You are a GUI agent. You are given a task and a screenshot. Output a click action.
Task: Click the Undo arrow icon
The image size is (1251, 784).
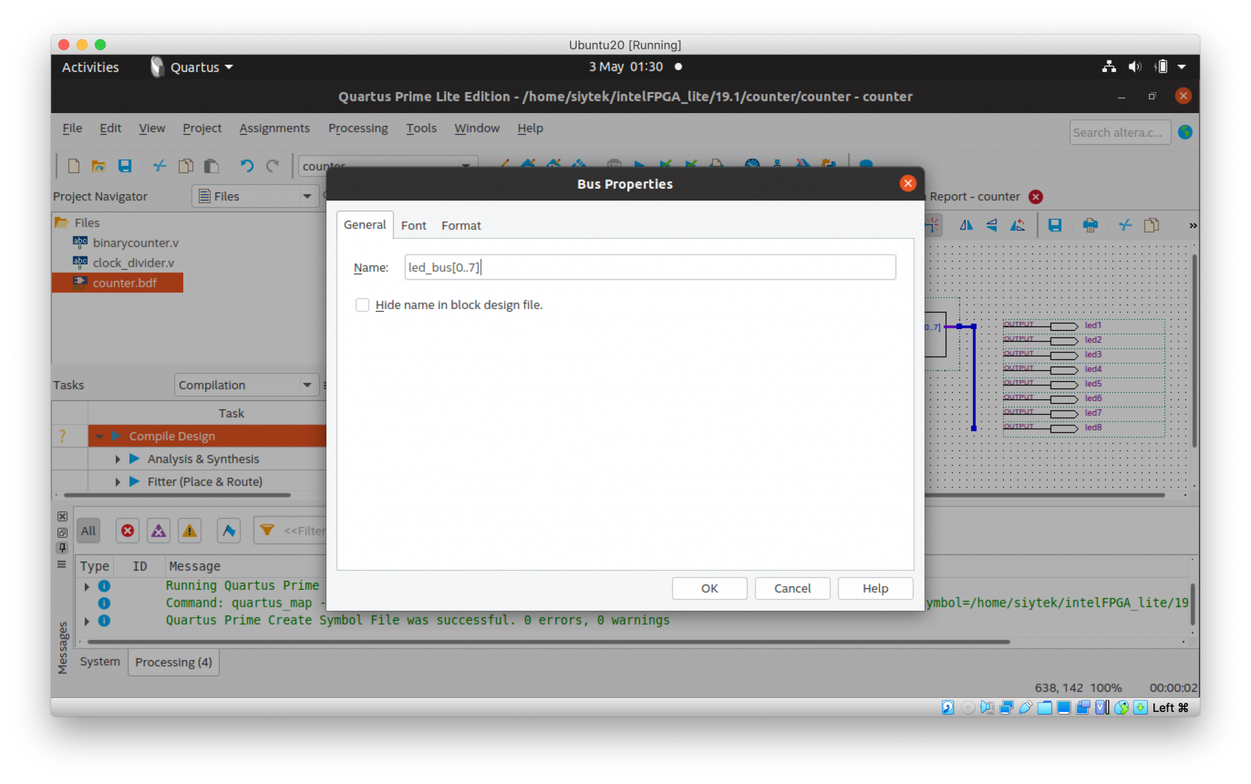coord(246,166)
